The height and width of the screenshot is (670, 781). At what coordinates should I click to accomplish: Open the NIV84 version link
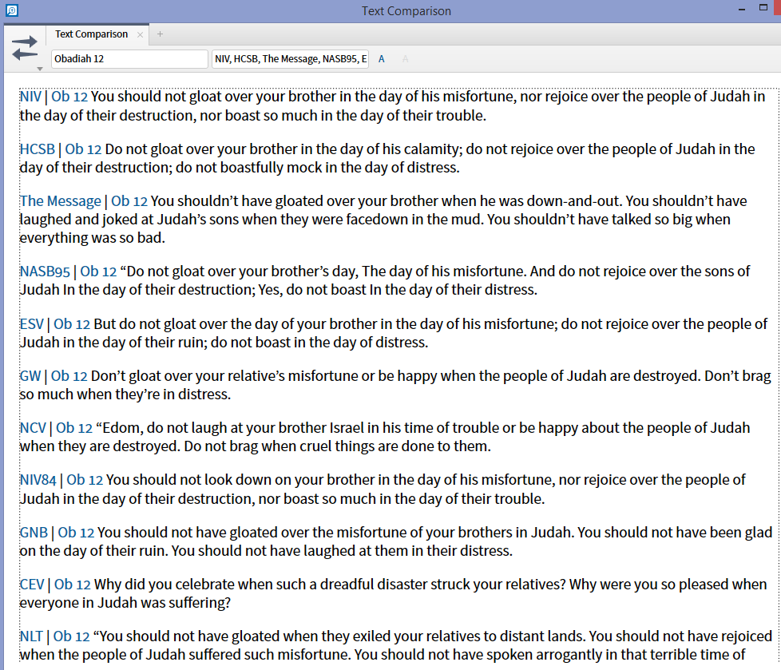[x=38, y=480]
